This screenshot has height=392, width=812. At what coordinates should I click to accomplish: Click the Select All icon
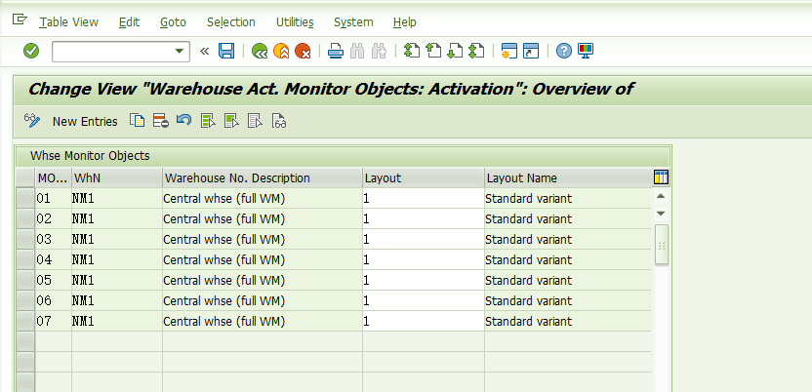coord(208,121)
